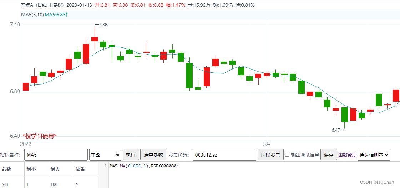Click the 切换股票 button

coord(270,154)
